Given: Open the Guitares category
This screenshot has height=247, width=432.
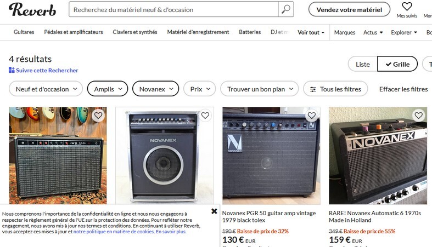Looking at the screenshot, I should click(24, 32).
